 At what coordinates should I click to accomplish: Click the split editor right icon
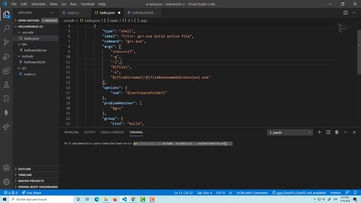(x=345, y=12)
